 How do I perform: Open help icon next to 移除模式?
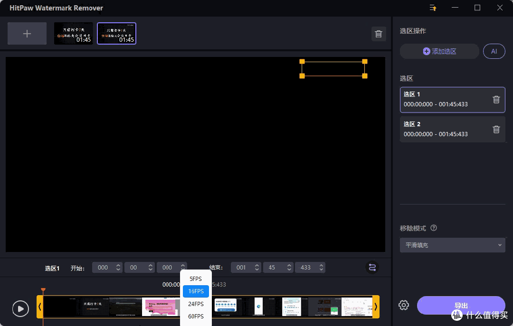pos(434,228)
